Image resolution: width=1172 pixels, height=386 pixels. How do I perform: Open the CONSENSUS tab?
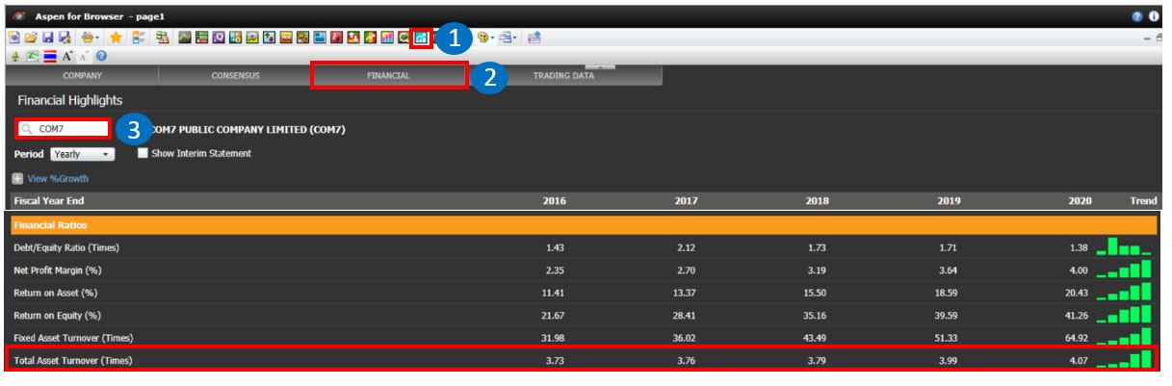coord(236,76)
